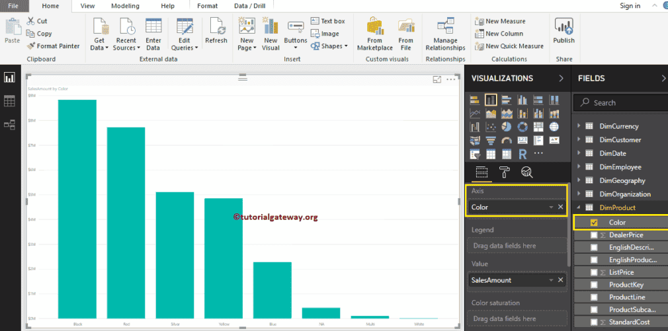Open the Format paint roller tab
The height and width of the screenshot is (331, 668).
pos(504,172)
